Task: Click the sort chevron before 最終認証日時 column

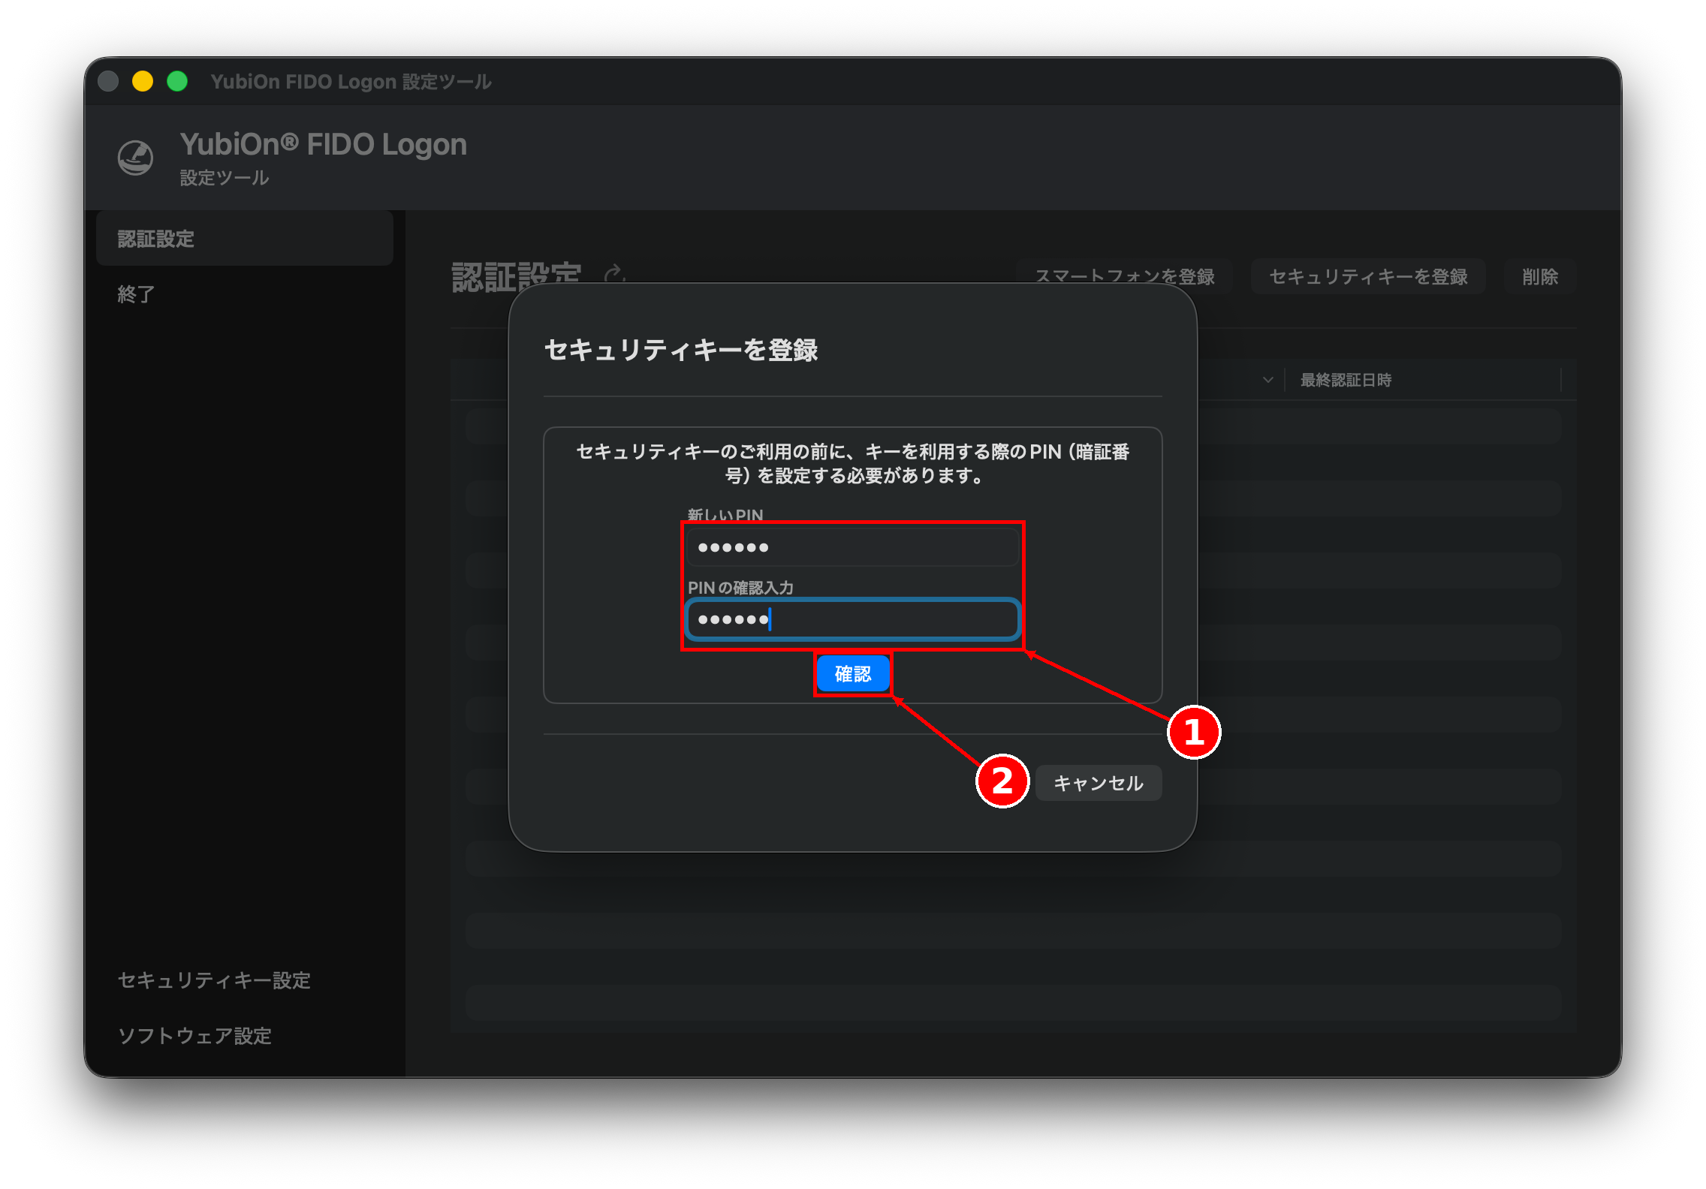Action: 1268,380
